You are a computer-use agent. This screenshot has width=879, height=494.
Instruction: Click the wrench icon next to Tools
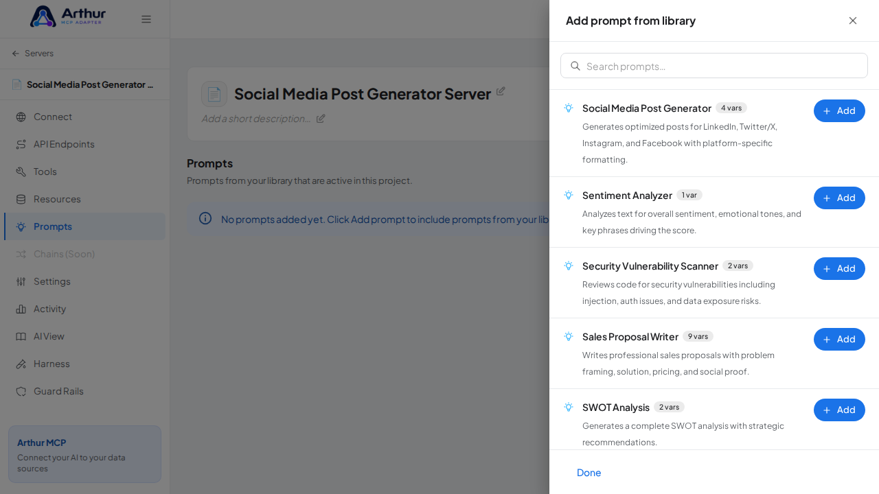pos(21,172)
